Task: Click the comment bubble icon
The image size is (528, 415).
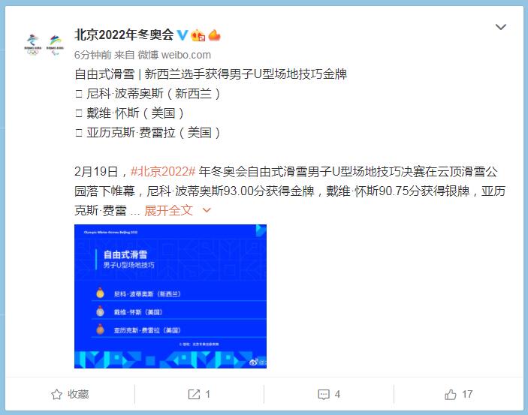Action: click(324, 394)
